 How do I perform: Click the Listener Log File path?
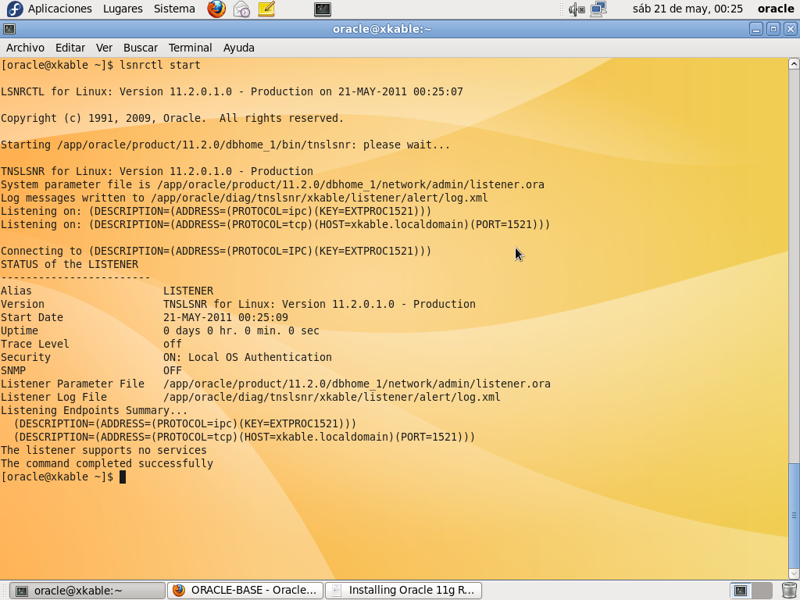coord(331,397)
